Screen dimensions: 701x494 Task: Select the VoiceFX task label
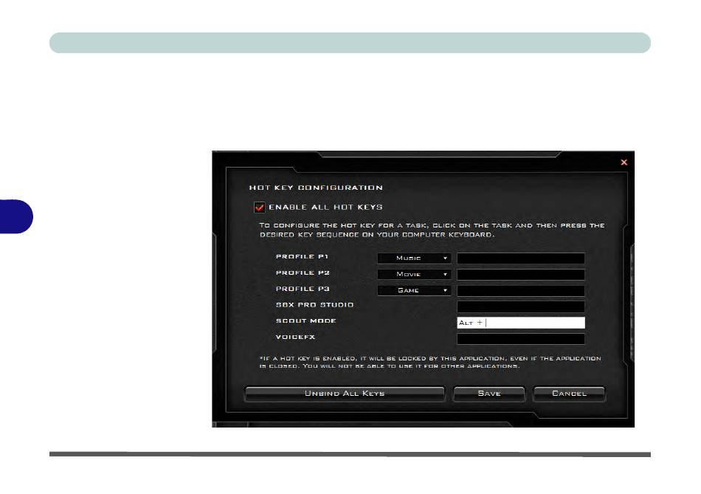pos(295,337)
